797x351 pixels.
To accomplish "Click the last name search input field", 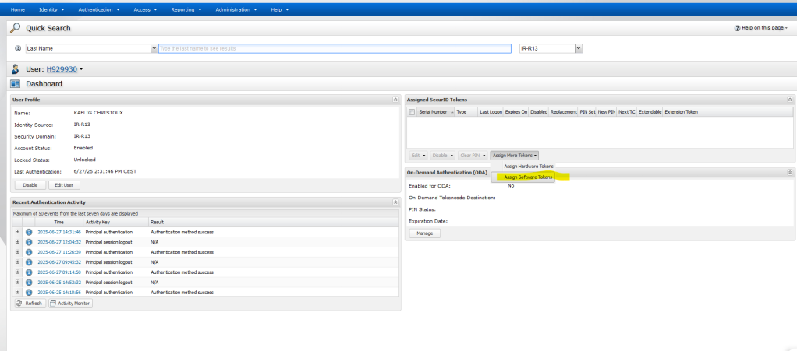I will click(x=335, y=48).
